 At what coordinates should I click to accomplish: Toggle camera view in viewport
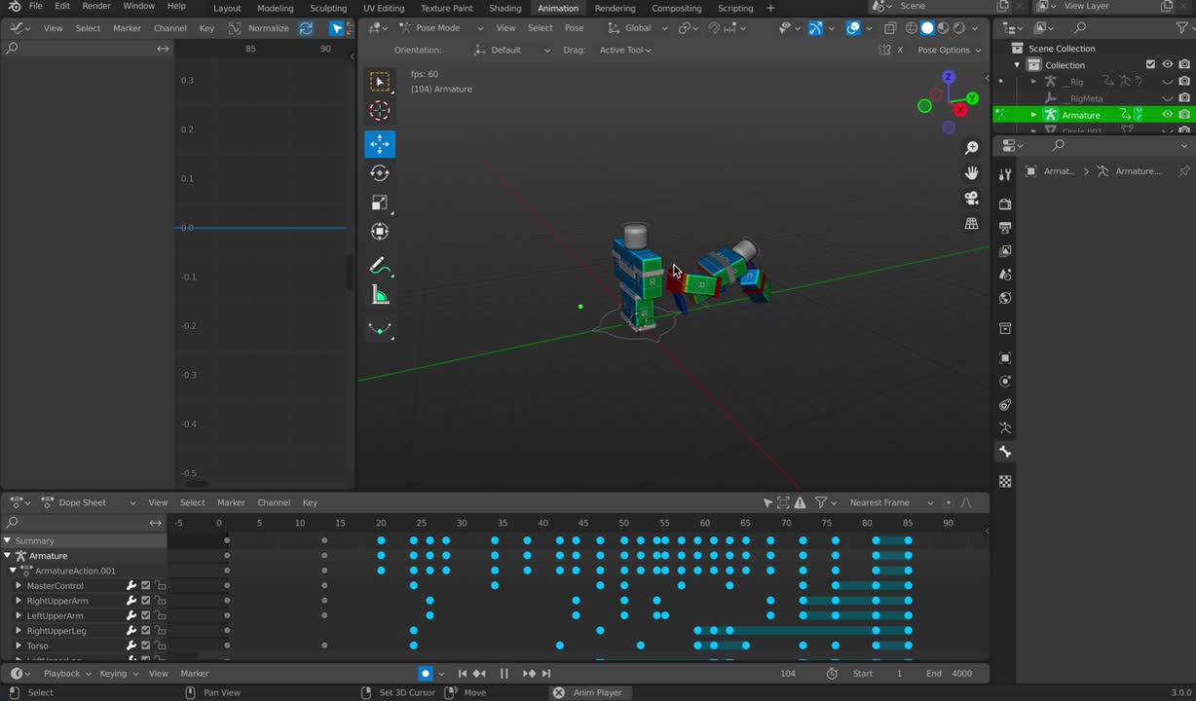click(x=971, y=199)
